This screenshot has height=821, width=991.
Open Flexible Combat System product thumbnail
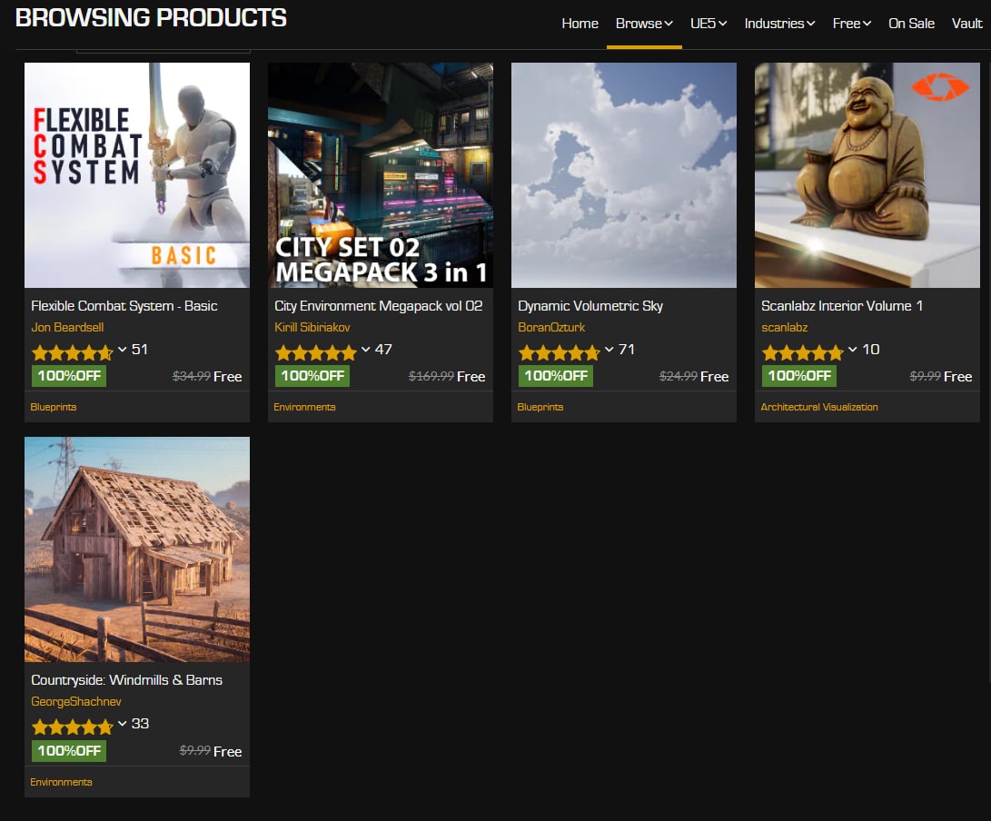(136, 174)
